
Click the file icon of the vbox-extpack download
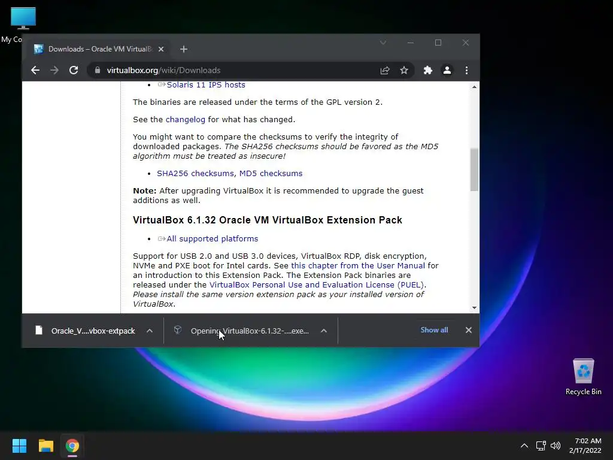pyautogui.click(x=39, y=331)
